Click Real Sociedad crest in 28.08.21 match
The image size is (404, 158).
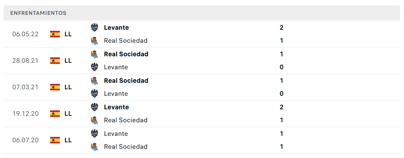95,54
